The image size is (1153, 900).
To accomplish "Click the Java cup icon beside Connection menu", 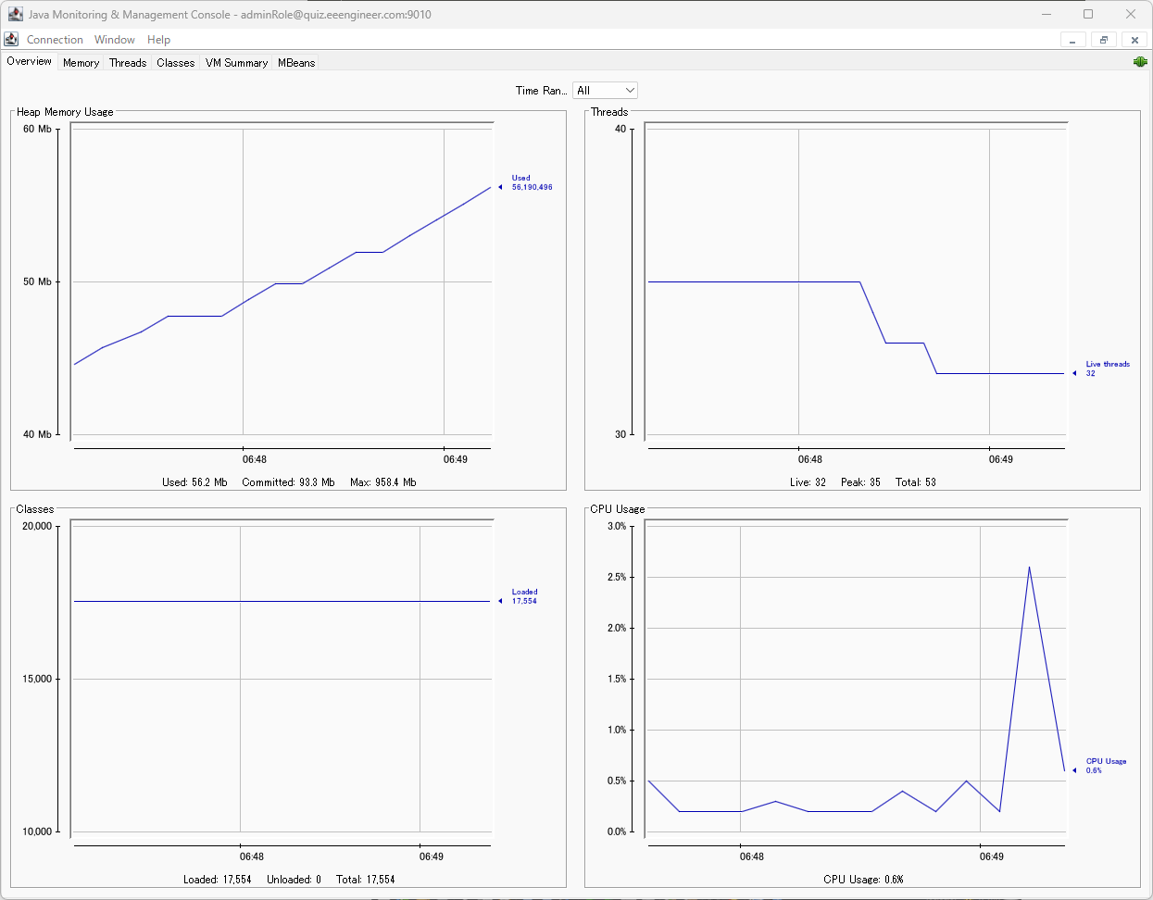I will tap(11, 39).
